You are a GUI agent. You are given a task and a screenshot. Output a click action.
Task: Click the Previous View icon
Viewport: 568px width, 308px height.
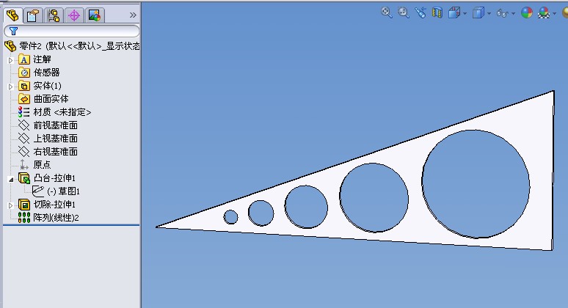[x=420, y=12]
